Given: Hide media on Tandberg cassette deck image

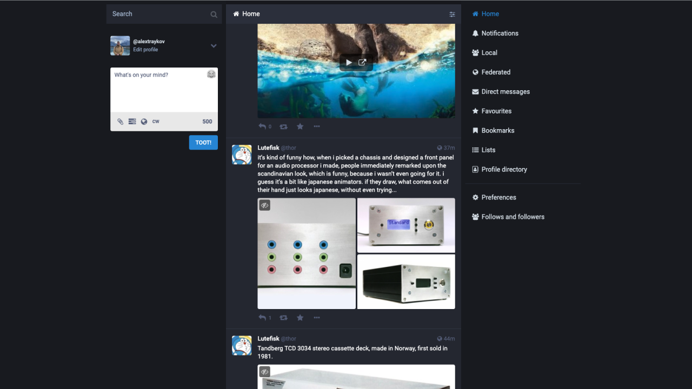Looking at the screenshot, I should pyautogui.click(x=264, y=372).
